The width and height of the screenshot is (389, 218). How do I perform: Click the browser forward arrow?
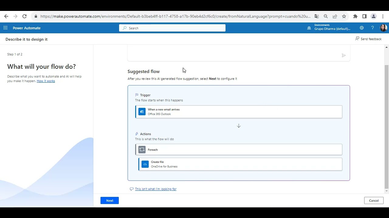(15, 16)
